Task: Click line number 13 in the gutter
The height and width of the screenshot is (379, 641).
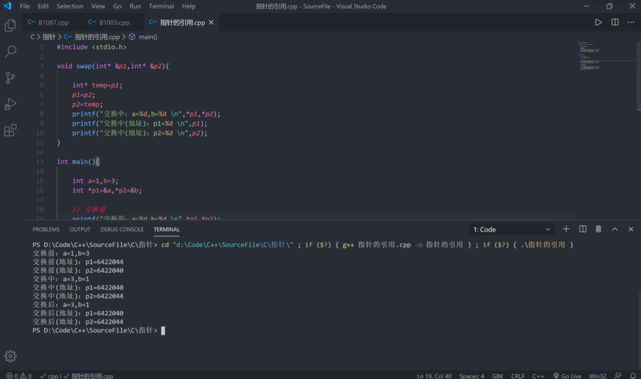Action: click(x=40, y=161)
